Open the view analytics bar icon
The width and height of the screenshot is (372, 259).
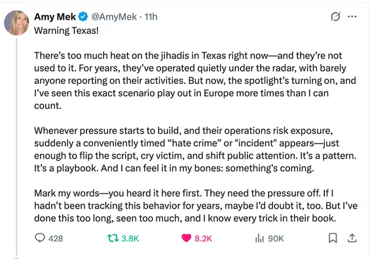tap(259, 238)
